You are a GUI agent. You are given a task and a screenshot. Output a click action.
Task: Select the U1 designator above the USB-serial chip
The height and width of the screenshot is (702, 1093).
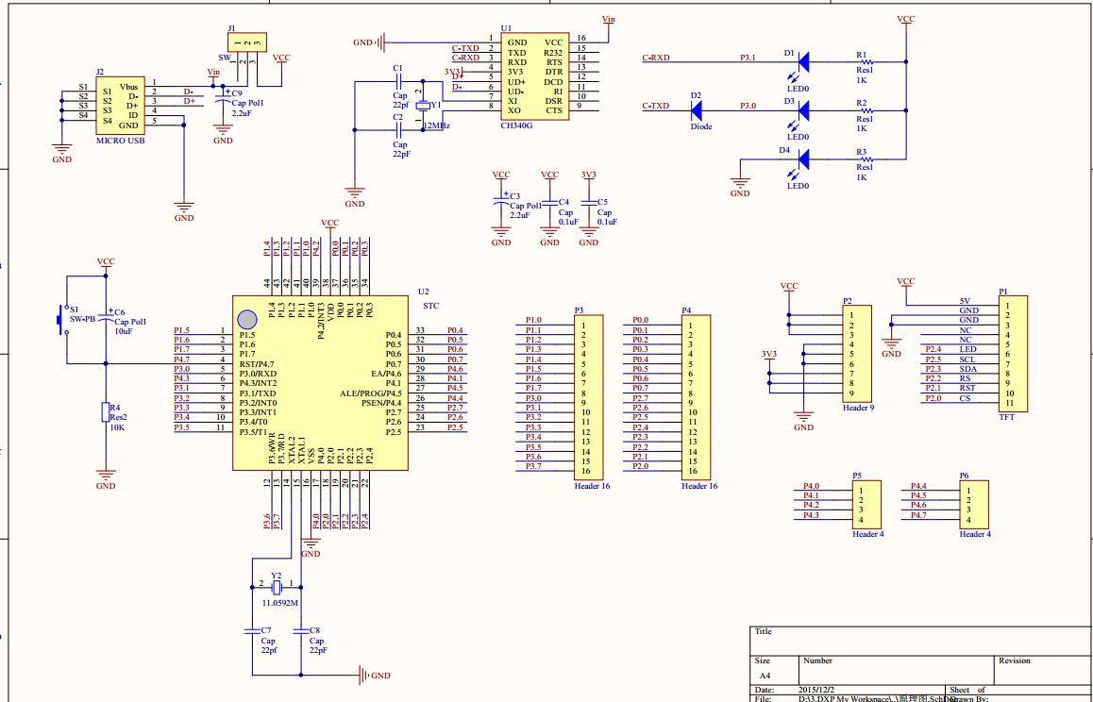[505, 28]
